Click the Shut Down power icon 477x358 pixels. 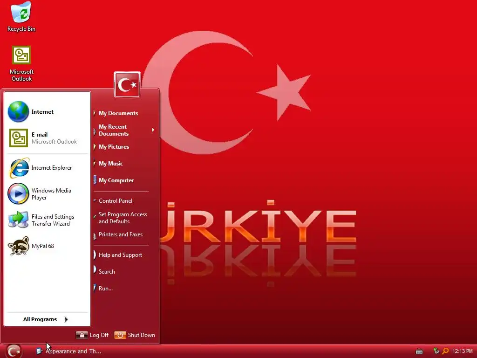(x=120, y=335)
